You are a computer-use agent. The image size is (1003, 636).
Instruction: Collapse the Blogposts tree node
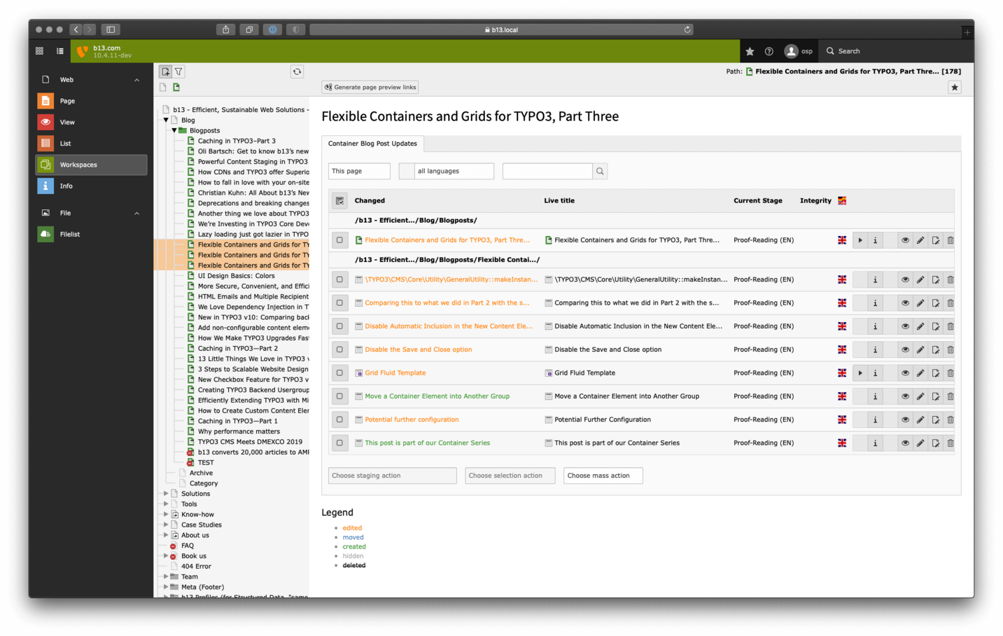(174, 130)
